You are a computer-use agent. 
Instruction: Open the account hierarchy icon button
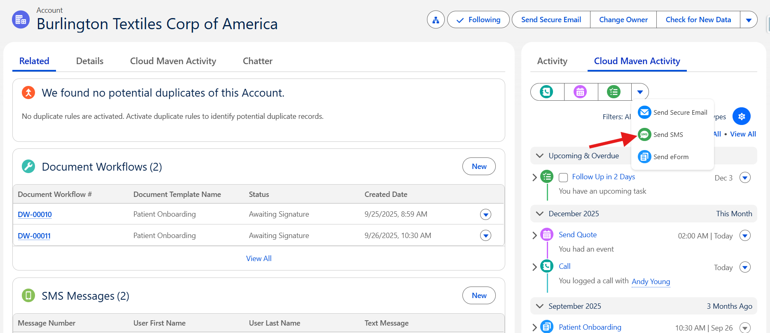click(436, 20)
